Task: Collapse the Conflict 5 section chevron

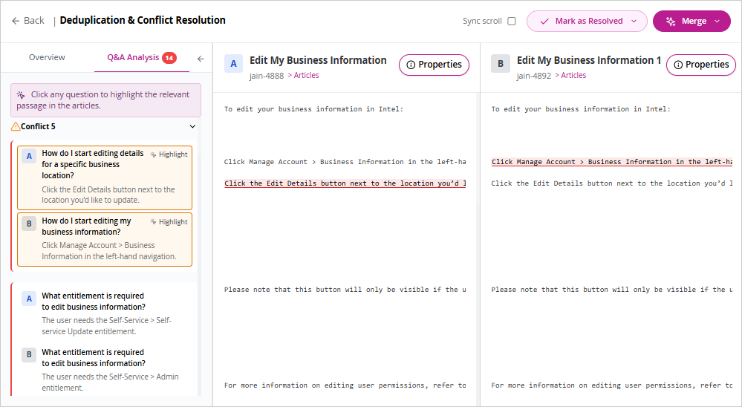Action: click(x=192, y=126)
